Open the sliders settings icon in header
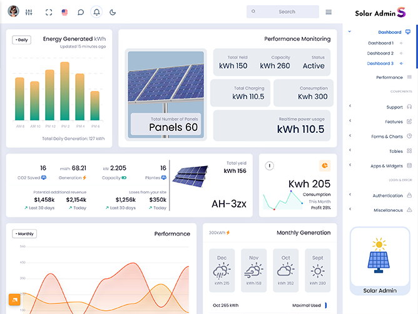The height and width of the screenshot is (314, 418). click(x=30, y=12)
